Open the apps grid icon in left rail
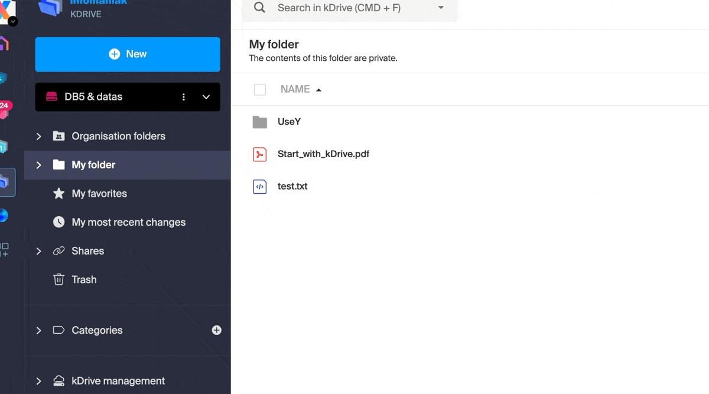 [4, 249]
